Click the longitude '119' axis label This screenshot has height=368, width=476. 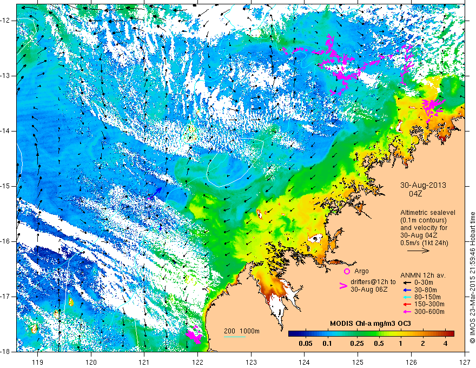[x=38, y=363]
